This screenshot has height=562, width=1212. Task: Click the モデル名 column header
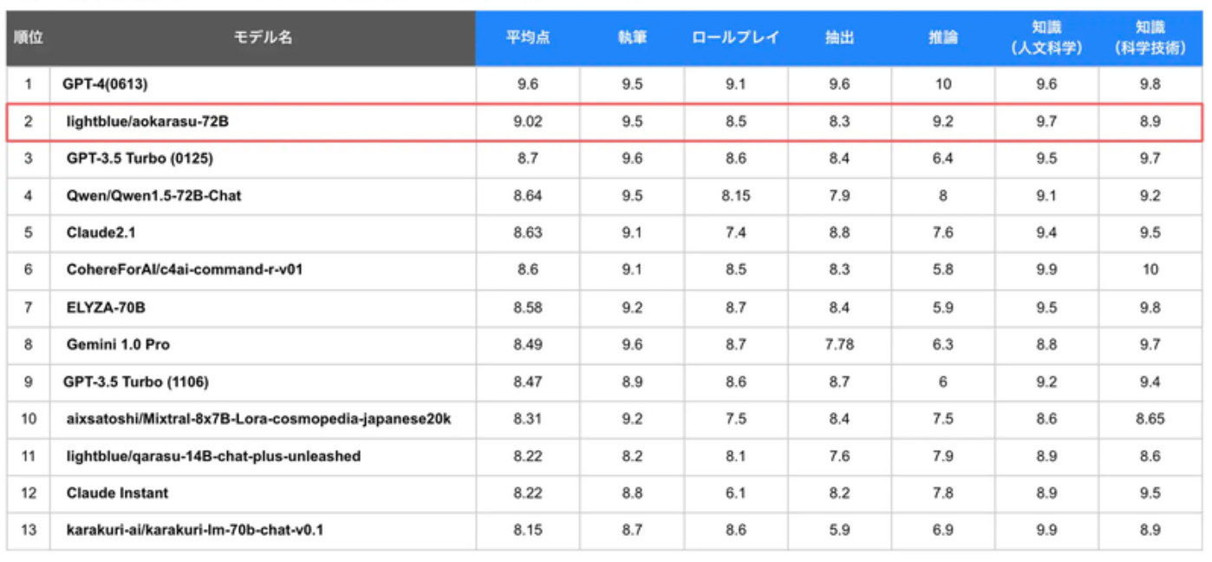pos(263,38)
